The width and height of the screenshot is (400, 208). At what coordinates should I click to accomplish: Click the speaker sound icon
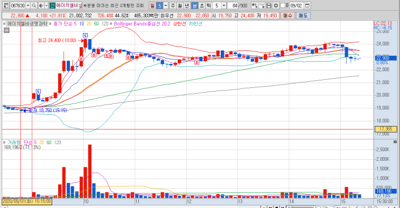(41, 5)
